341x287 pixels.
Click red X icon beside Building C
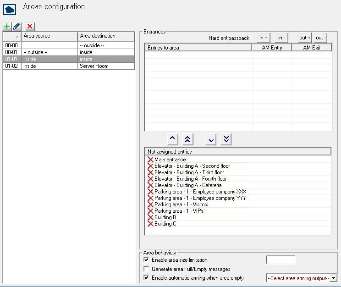[x=150, y=224]
